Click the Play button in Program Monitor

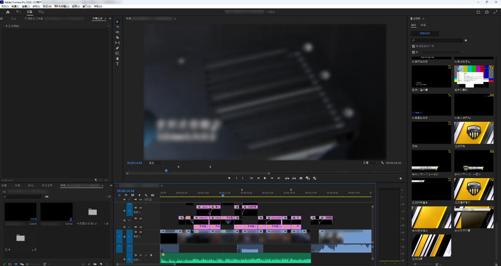265,178
